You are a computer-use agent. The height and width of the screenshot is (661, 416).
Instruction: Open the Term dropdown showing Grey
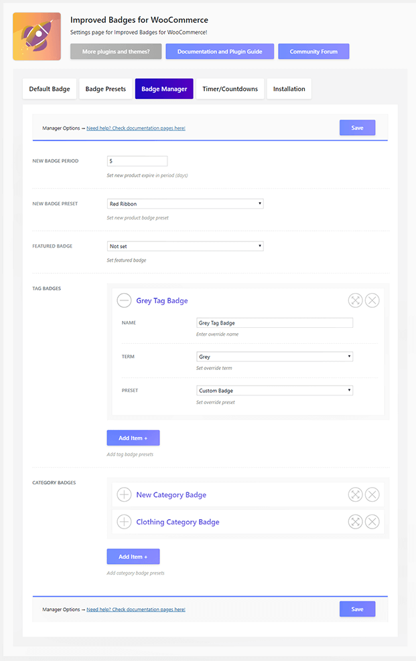pyautogui.click(x=274, y=357)
